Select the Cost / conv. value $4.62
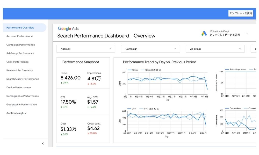259x155 pixels. click(93, 128)
